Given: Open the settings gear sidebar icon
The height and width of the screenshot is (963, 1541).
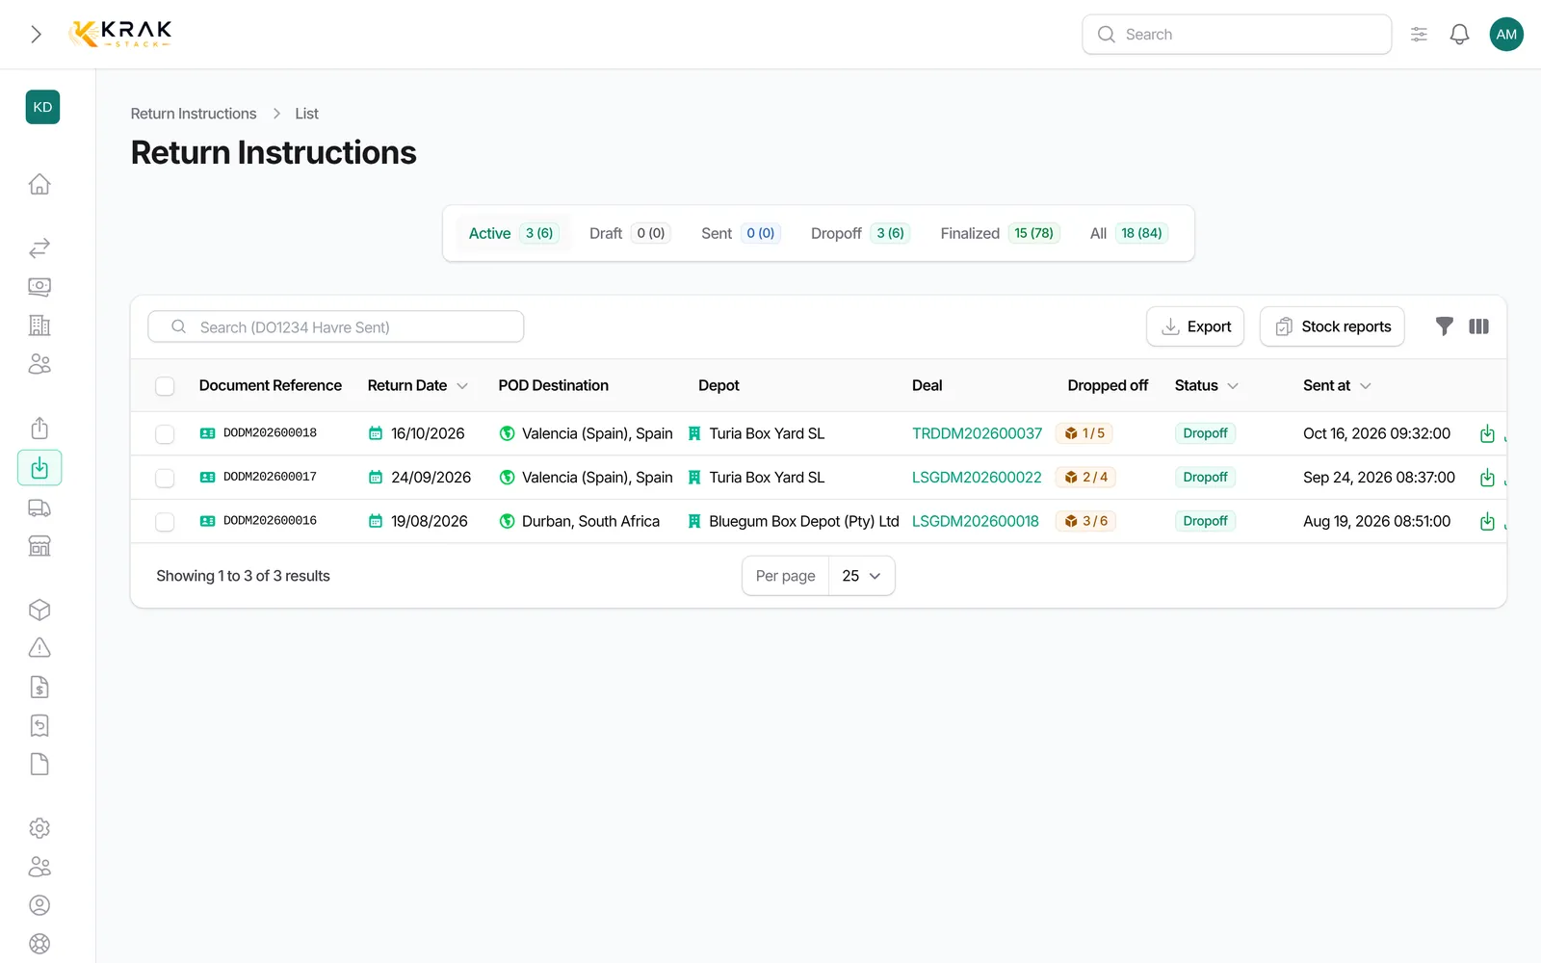Looking at the screenshot, I should (39, 828).
